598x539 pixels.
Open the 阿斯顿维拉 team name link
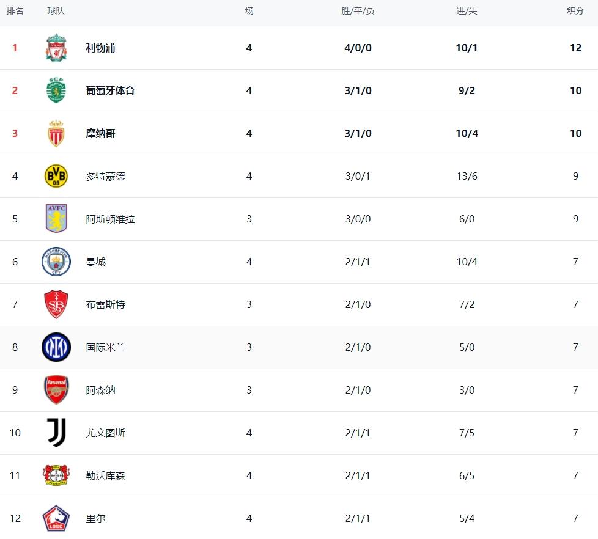[x=110, y=219]
